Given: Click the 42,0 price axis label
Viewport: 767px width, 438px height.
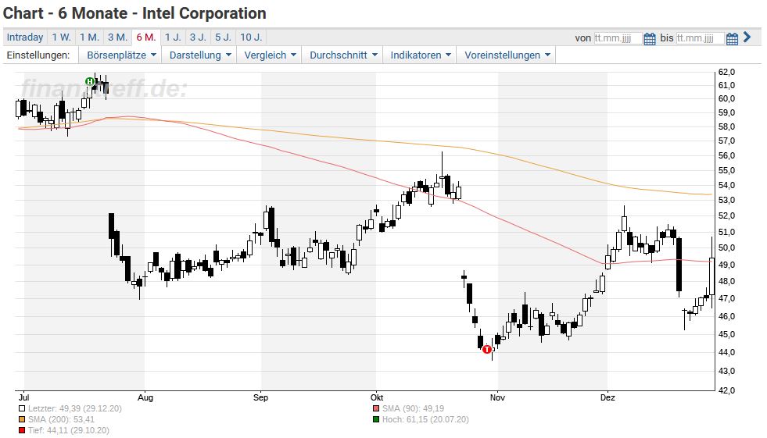Looking at the screenshot, I should click(726, 390).
